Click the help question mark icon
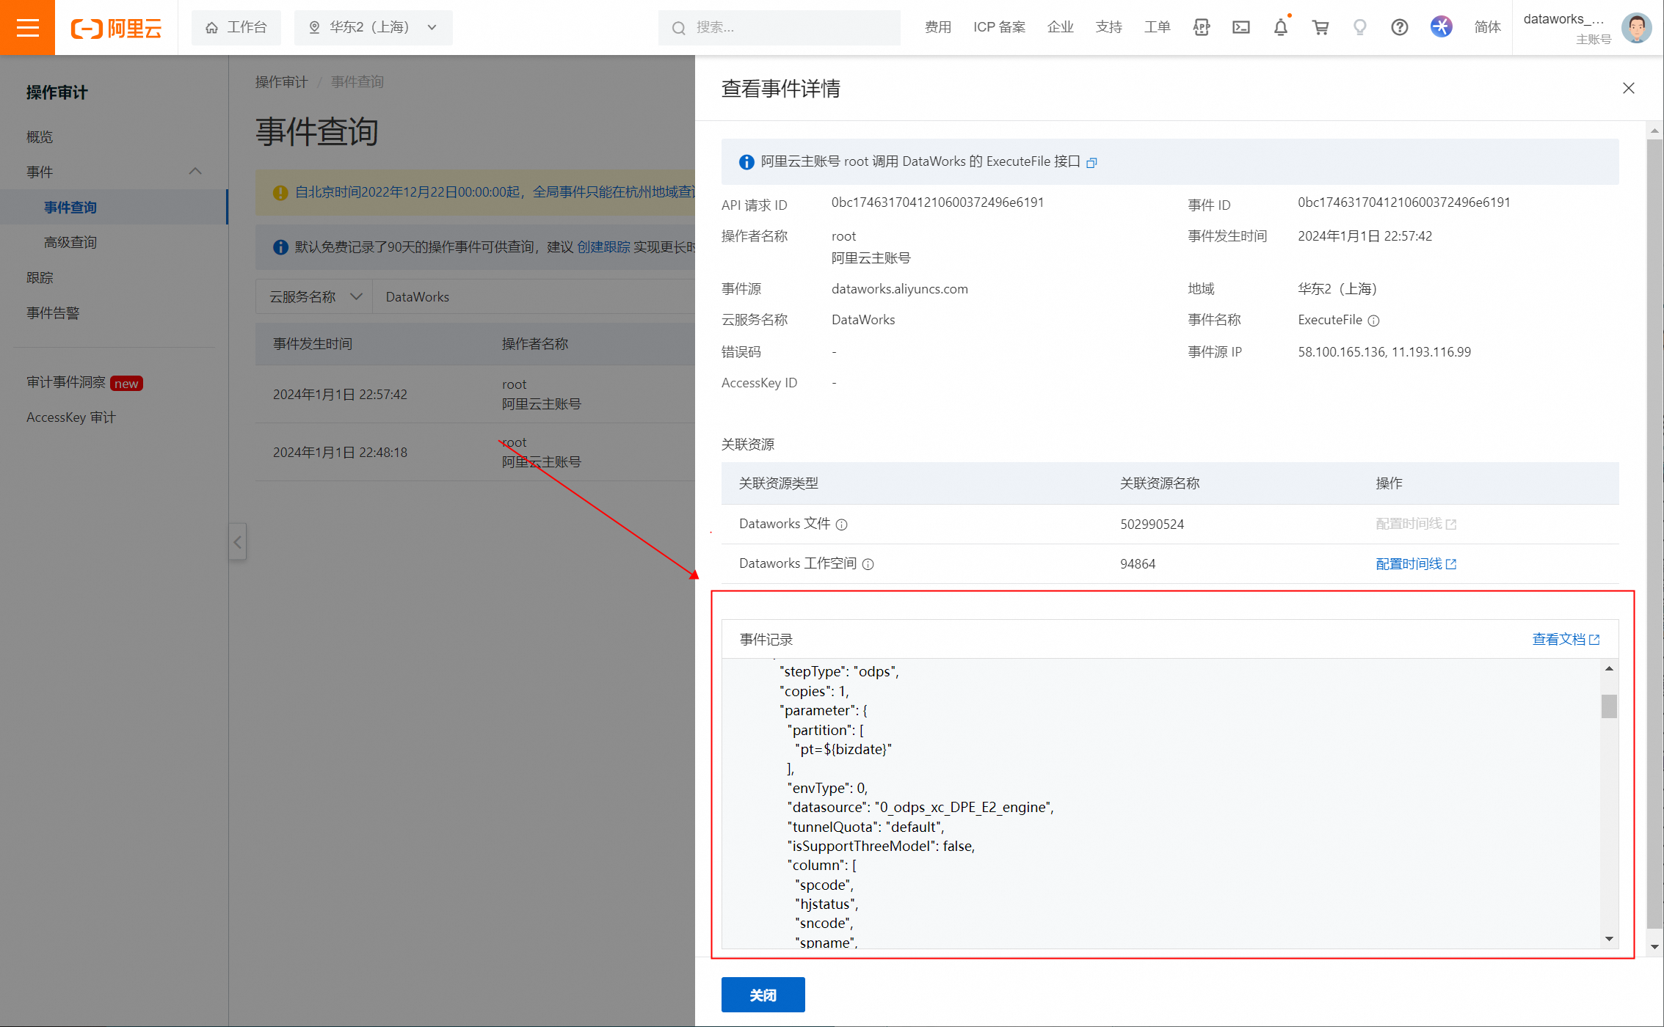 tap(1399, 28)
